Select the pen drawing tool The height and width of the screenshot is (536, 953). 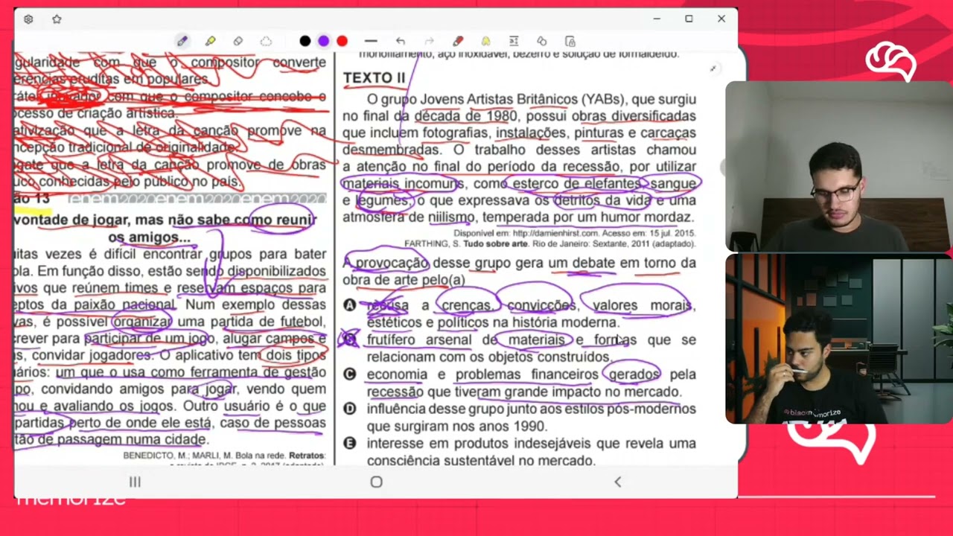182,41
